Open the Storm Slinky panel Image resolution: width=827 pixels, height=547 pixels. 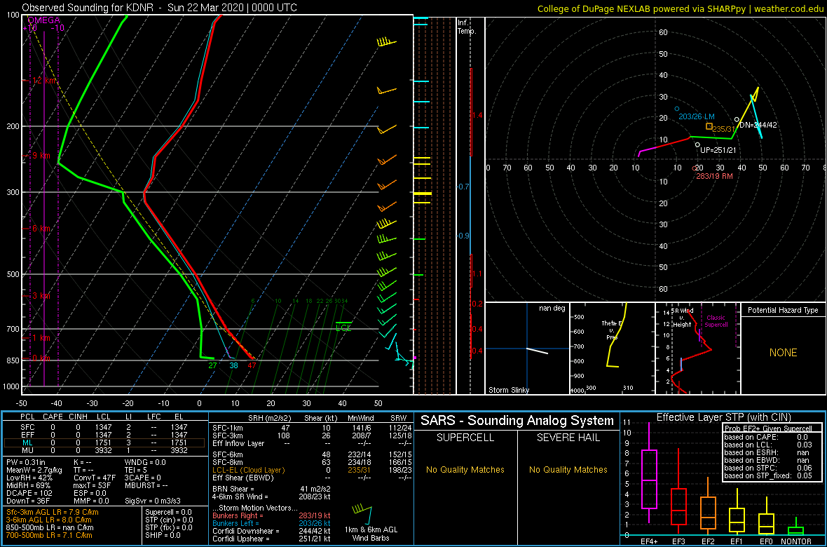pos(527,349)
